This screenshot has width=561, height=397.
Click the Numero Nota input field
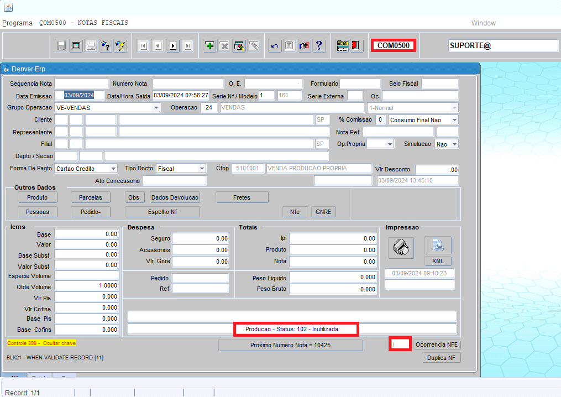point(188,83)
